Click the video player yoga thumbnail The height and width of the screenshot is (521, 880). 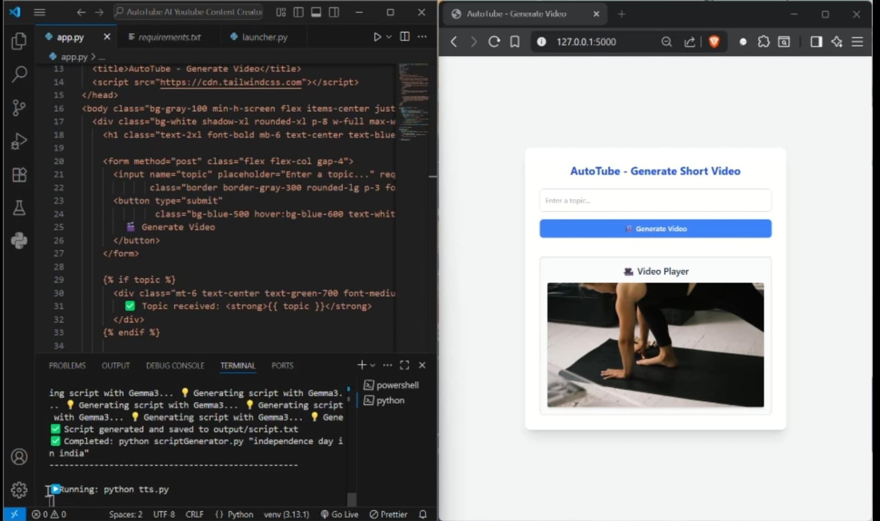(x=655, y=345)
